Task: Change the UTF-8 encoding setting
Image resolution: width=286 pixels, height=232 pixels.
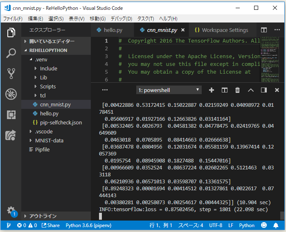Action: coord(216,225)
